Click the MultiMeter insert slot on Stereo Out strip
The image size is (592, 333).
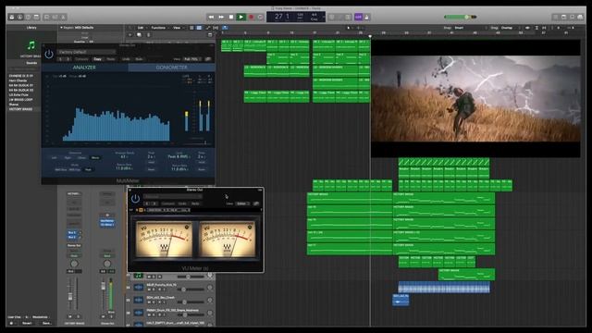tap(107, 221)
